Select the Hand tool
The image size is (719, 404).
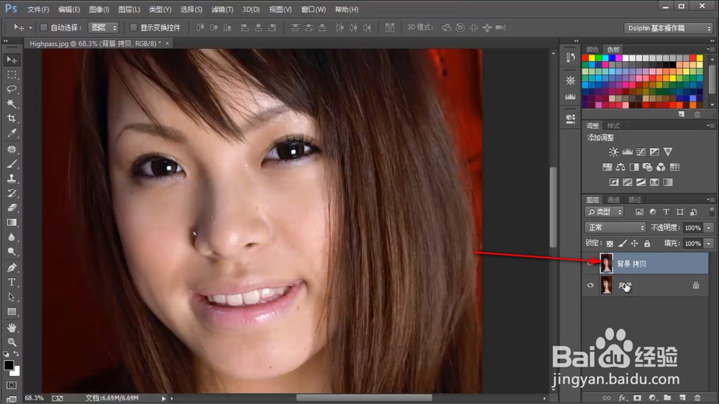(x=12, y=328)
